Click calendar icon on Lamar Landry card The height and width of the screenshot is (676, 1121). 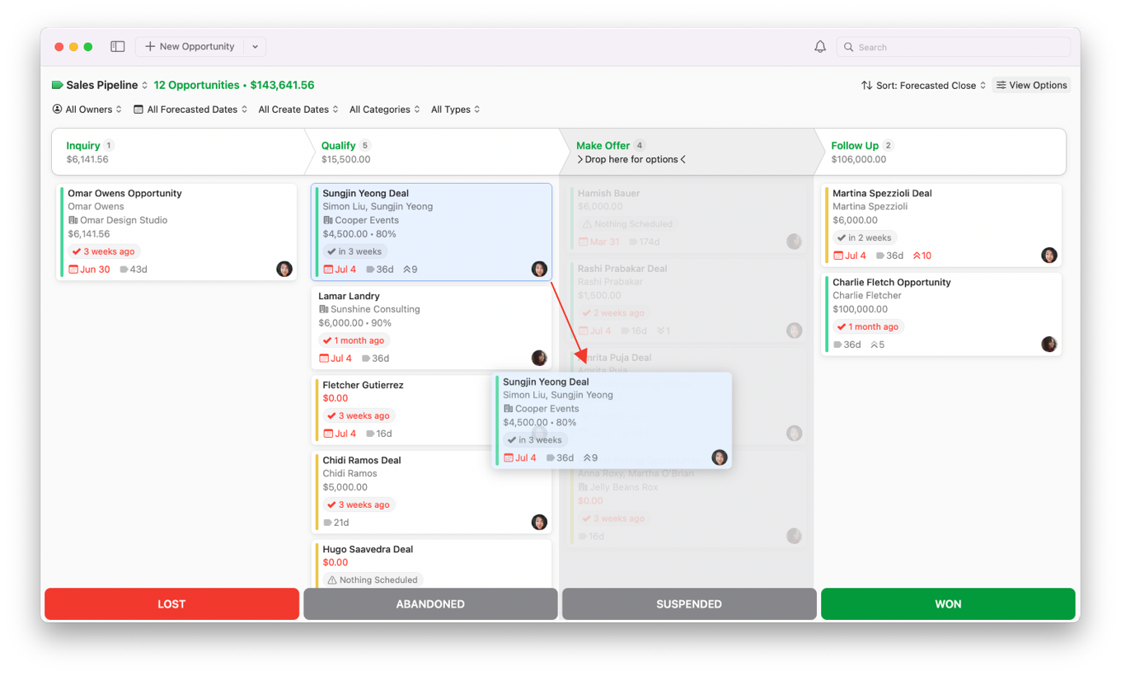324,359
